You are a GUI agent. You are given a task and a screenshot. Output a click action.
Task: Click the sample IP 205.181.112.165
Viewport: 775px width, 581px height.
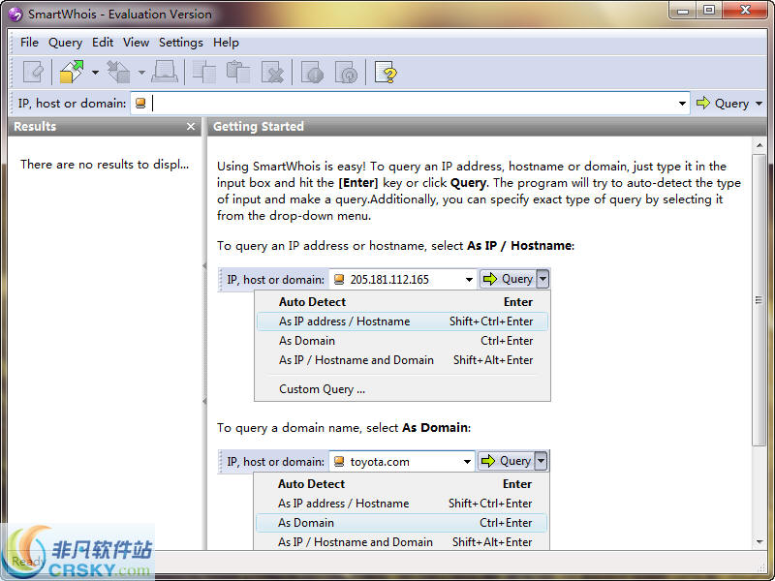[389, 280]
